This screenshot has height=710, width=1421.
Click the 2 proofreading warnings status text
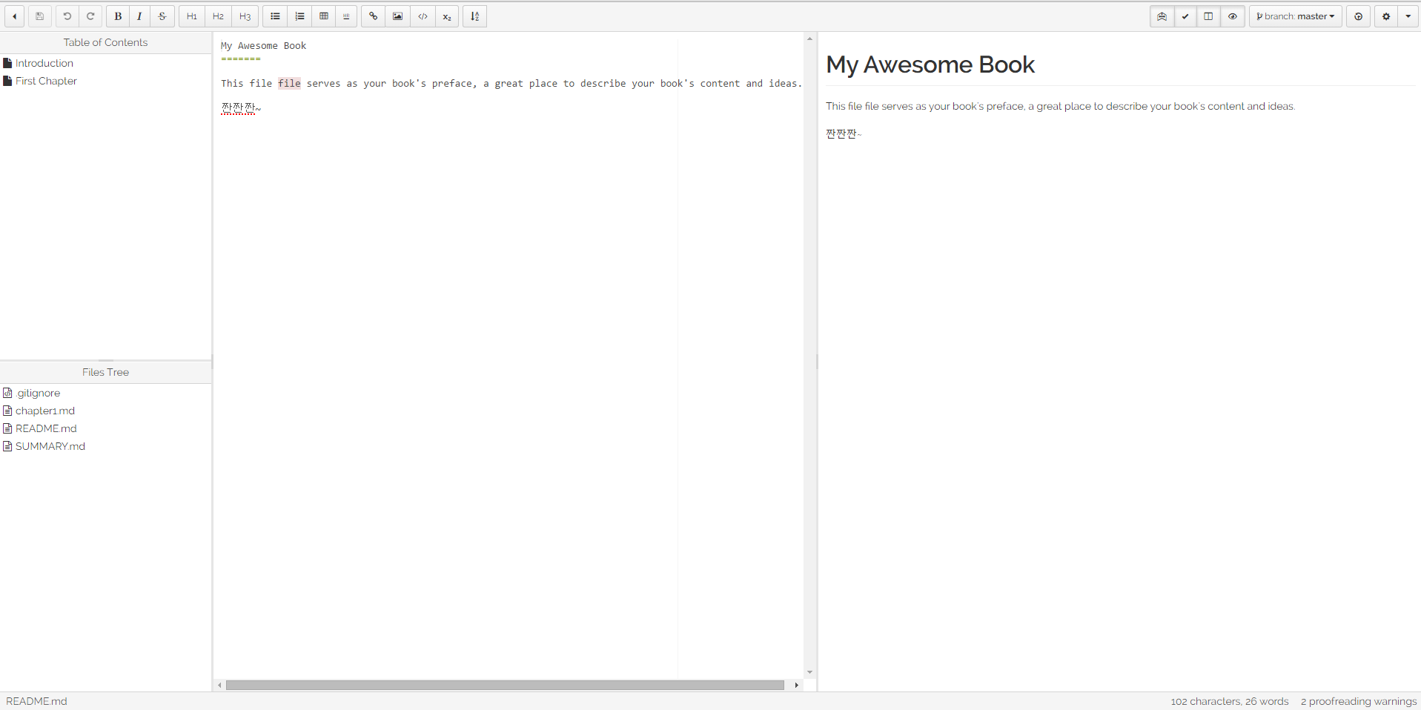1358,701
